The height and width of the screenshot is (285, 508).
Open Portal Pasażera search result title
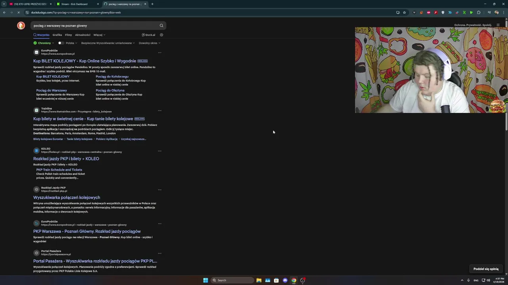pyautogui.click(x=95, y=261)
